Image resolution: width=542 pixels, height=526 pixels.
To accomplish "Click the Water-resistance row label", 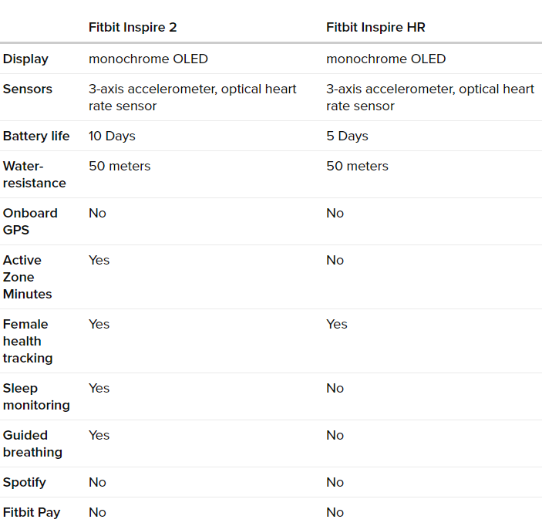I will 34,174.
